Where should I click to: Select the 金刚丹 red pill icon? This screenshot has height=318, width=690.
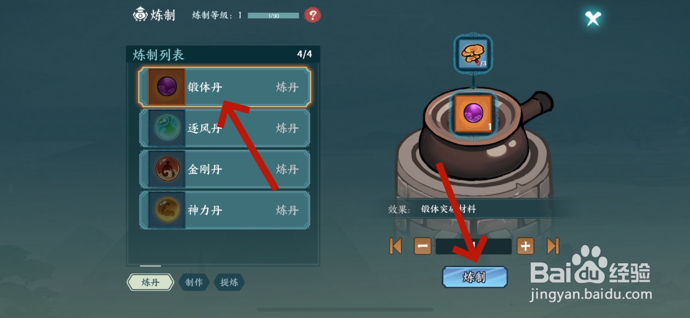point(167,169)
